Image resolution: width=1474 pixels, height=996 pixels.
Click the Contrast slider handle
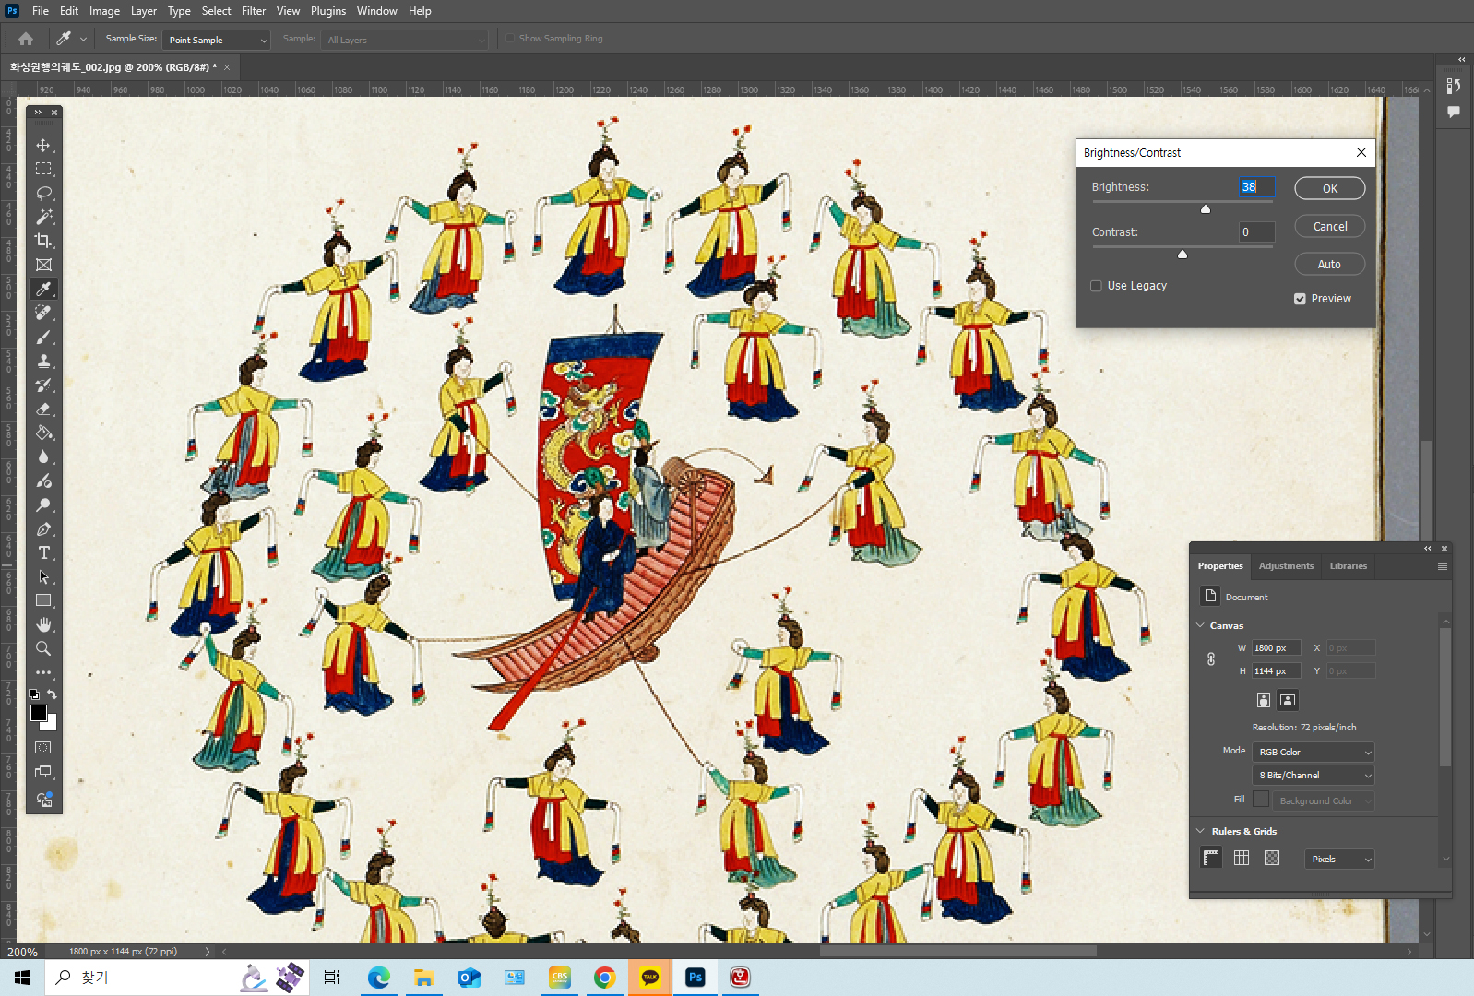point(1183,255)
